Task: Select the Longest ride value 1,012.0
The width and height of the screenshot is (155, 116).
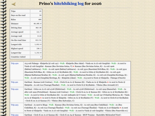Action: pyautogui.click(x=38, y=44)
